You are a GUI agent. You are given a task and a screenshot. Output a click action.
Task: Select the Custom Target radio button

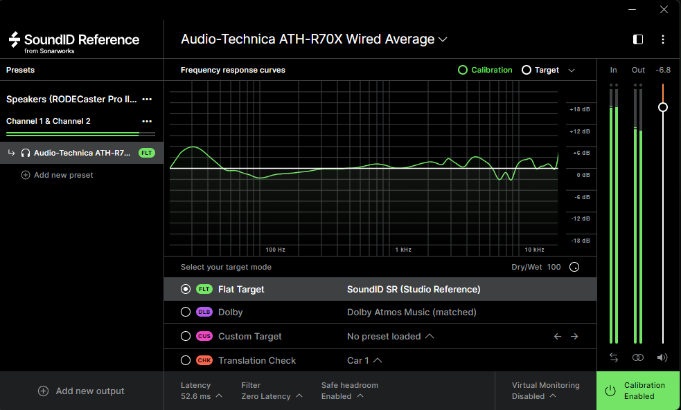coord(185,337)
